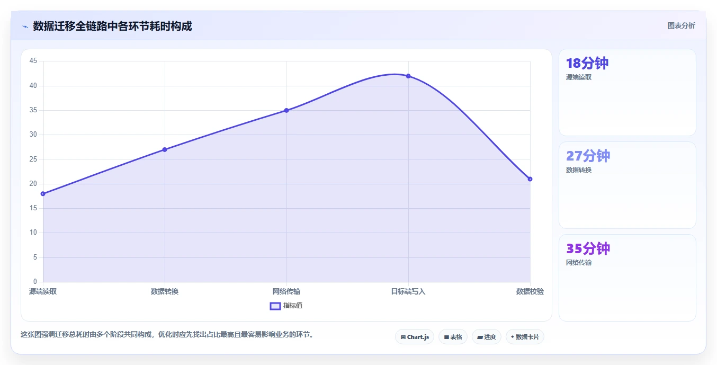This screenshot has width=717, height=365.
Task: Select the 数据卡片 tag chip
Action: [525, 337]
